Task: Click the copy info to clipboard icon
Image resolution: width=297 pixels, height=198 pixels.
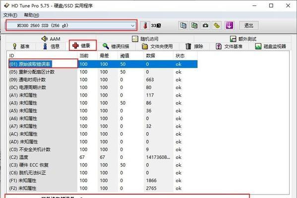Action: click(183, 25)
